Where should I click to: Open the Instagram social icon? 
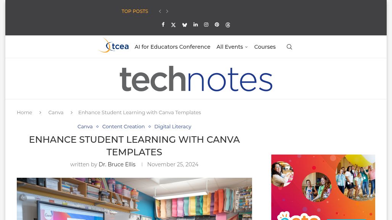[206, 25]
